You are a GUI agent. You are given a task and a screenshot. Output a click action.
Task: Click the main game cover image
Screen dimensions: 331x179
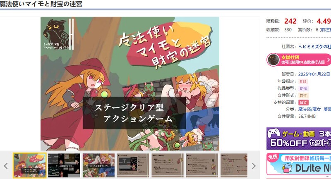point(130,83)
